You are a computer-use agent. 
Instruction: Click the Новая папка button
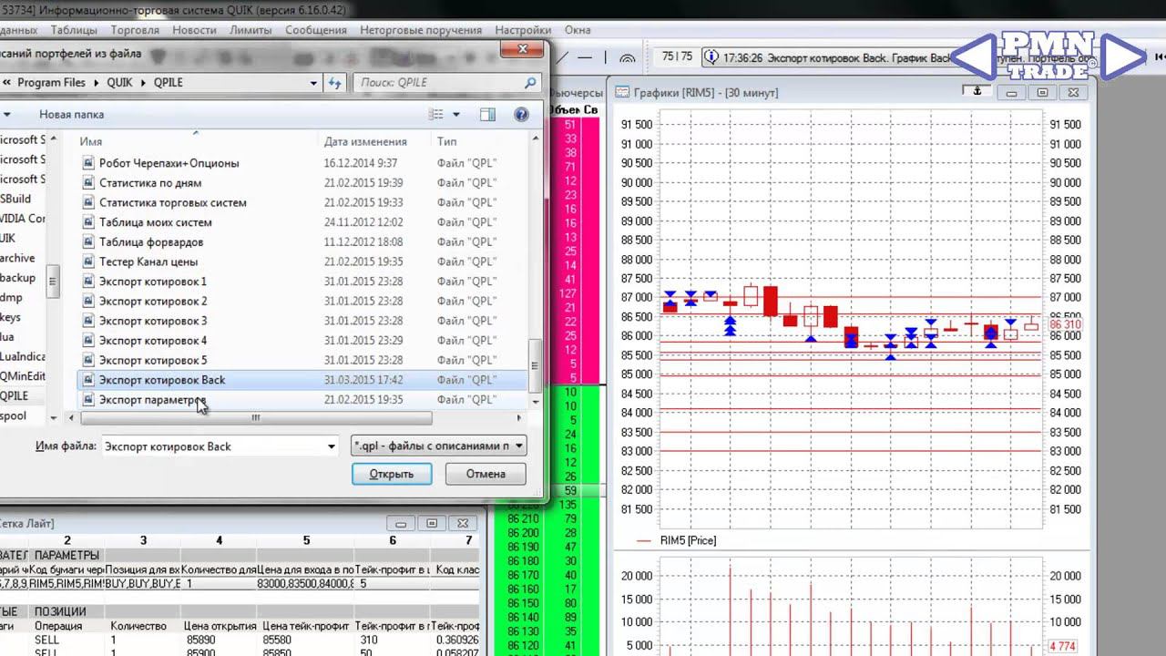coord(71,115)
